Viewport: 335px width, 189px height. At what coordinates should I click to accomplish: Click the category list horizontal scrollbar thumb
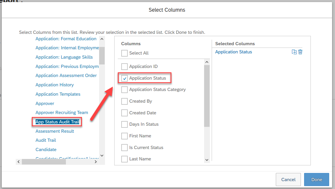[x=44, y=162]
